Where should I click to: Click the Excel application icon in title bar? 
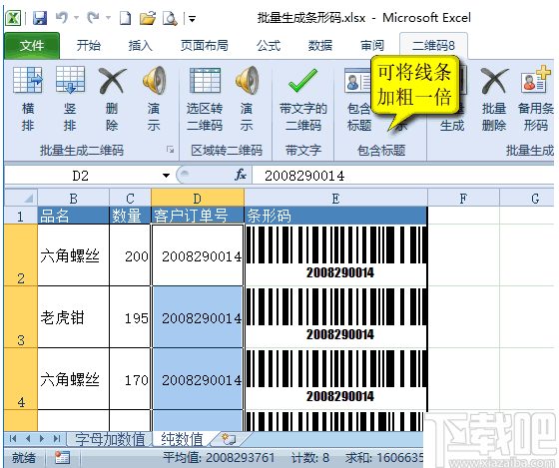[13, 18]
